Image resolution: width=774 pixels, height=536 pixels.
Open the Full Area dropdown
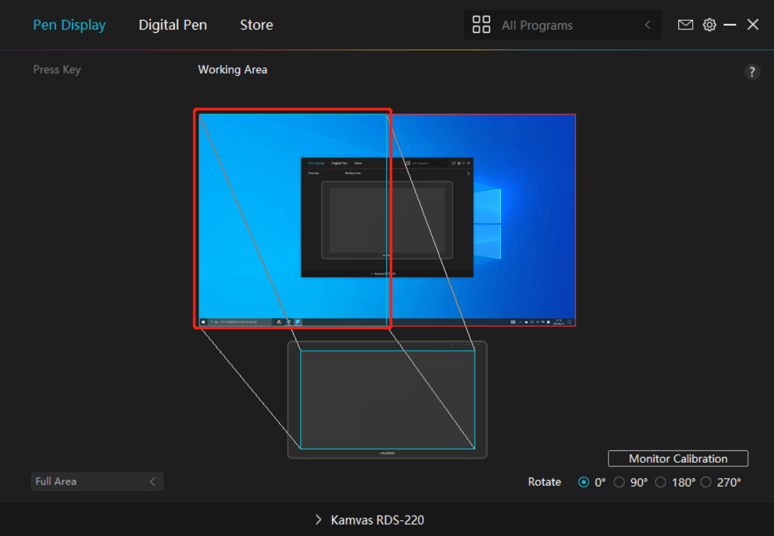click(97, 481)
